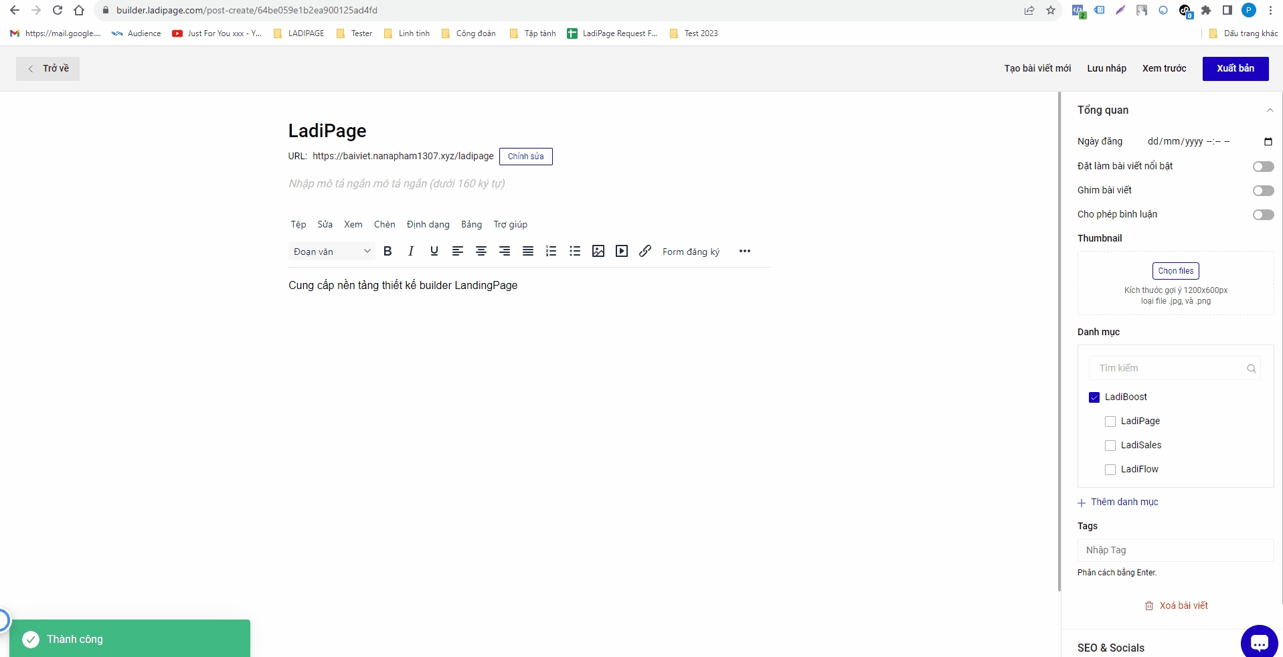Open the 'Chèn' menu
Screen dimensions: 1283x657
[384, 224]
